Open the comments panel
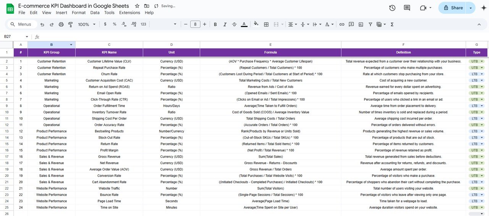This screenshot has width=489, height=216. [x=407, y=8]
